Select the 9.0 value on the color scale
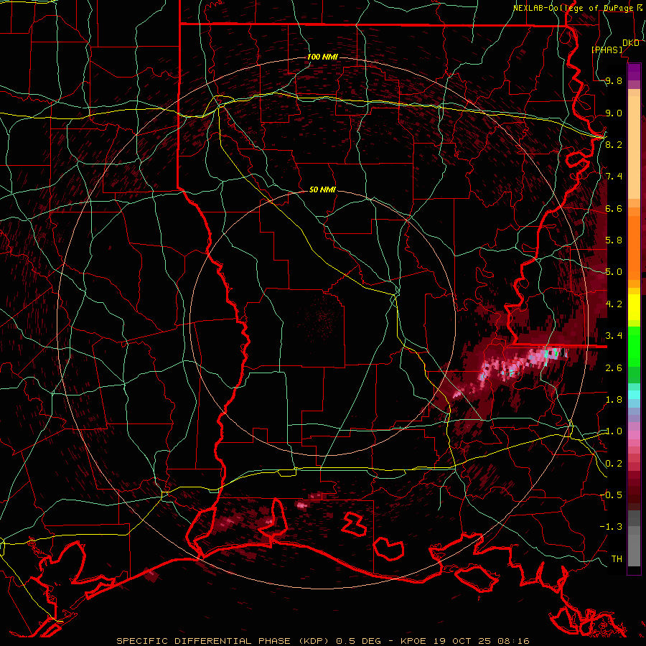Image resolution: width=646 pixels, height=646 pixels. [x=614, y=113]
